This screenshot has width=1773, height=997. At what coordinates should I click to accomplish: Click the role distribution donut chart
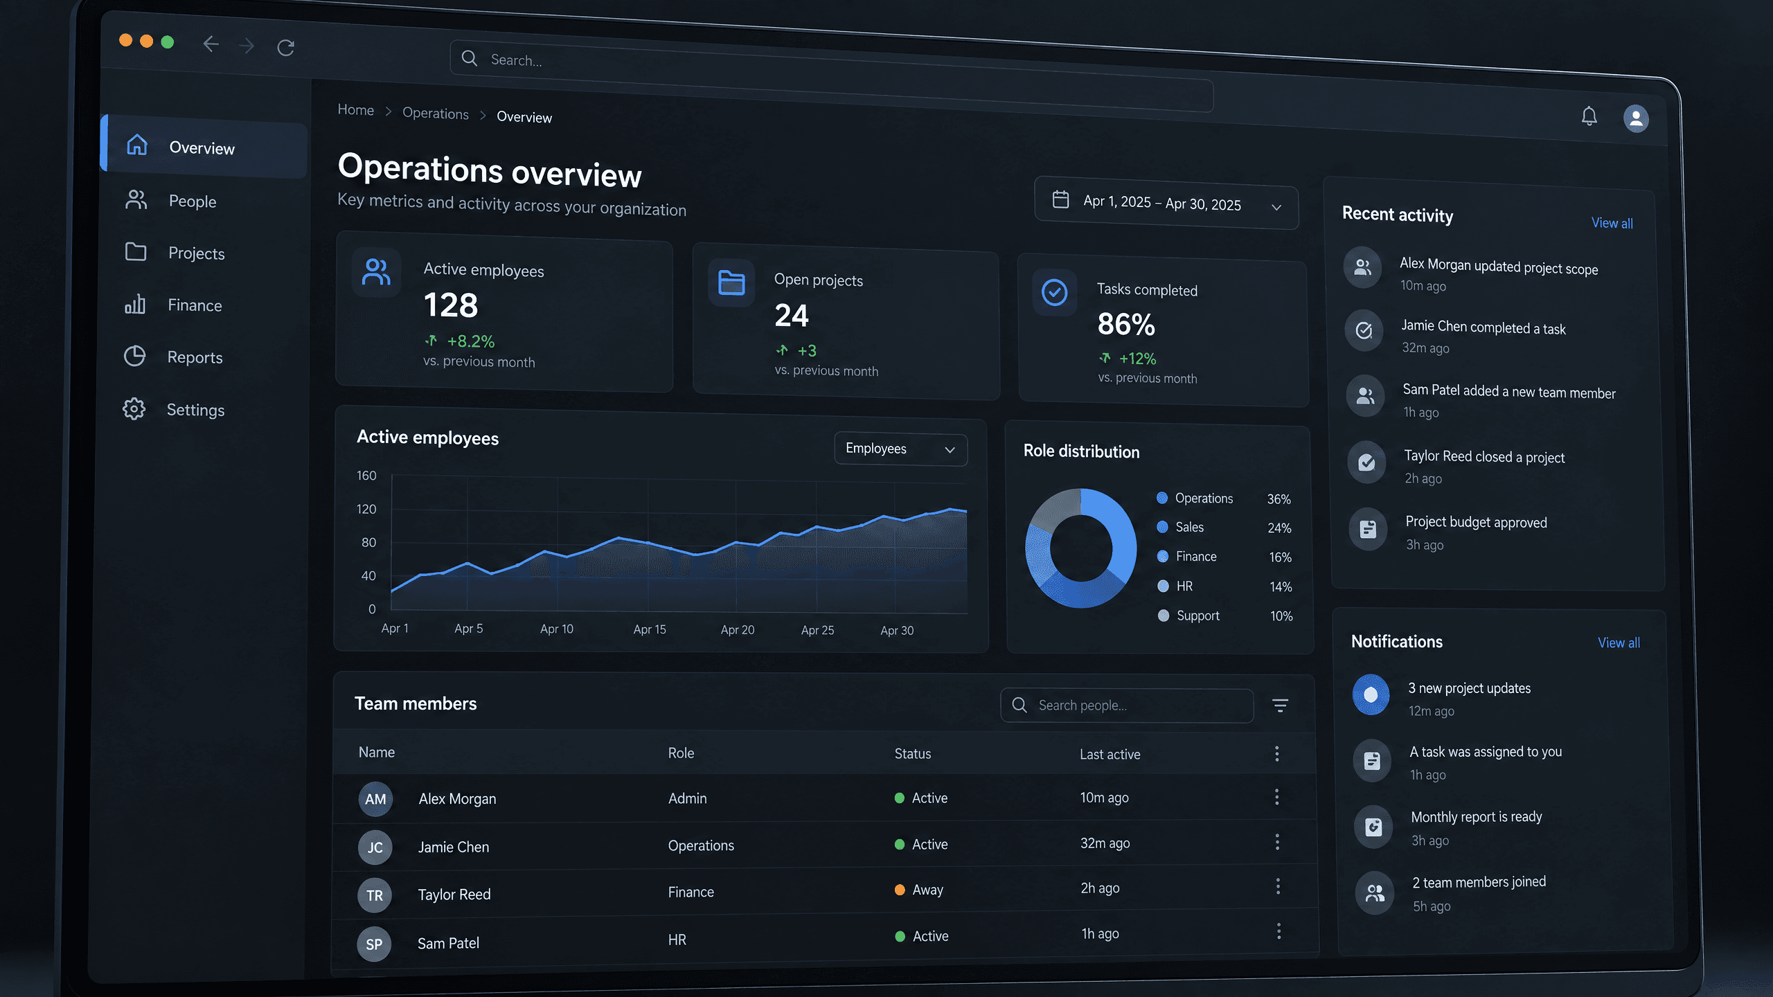pyautogui.click(x=1080, y=548)
